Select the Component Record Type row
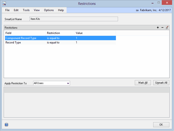Screen dimensions: 174x131 (60, 38)
